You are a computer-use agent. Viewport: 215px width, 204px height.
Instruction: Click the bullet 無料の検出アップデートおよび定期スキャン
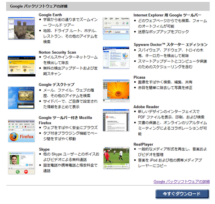[70, 71]
